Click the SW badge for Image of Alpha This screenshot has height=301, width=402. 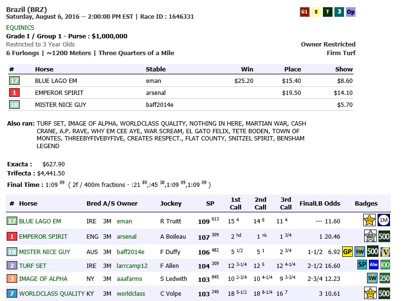coord(372,278)
